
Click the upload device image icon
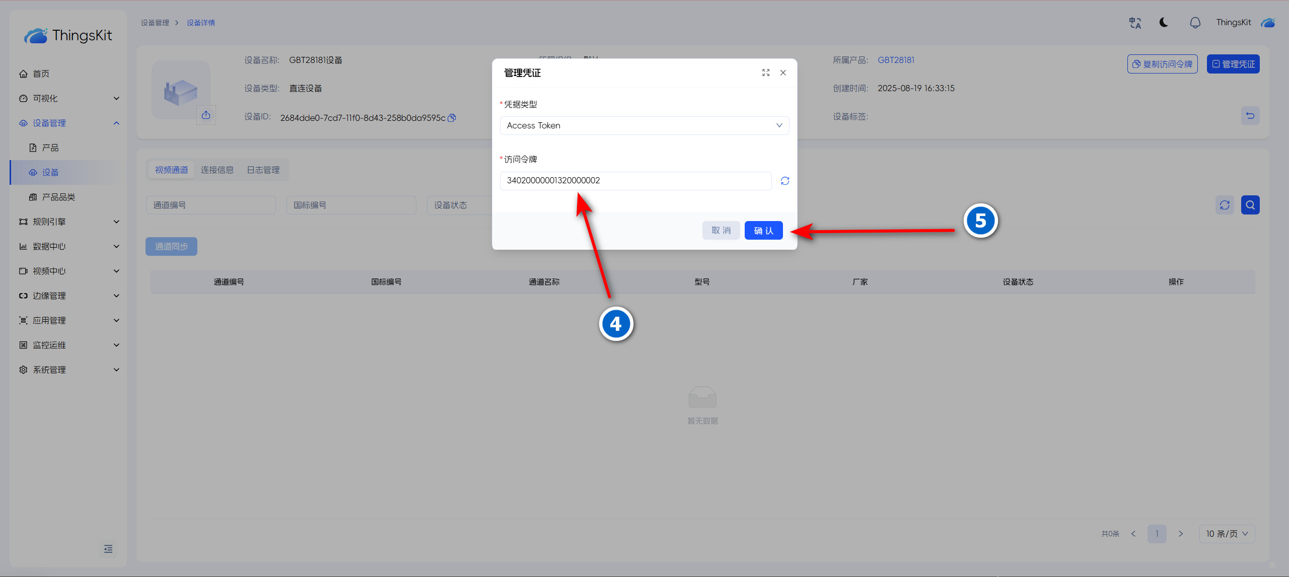(x=206, y=115)
